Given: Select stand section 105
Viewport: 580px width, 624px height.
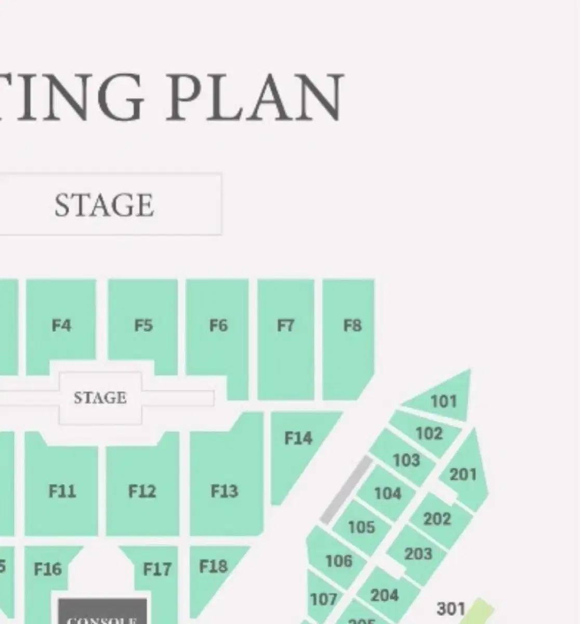Looking at the screenshot, I should (x=361, y=527).
